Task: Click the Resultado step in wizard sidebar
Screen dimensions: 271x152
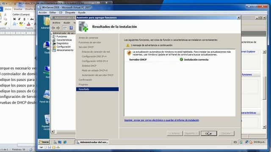Action: tap(97, 89)
